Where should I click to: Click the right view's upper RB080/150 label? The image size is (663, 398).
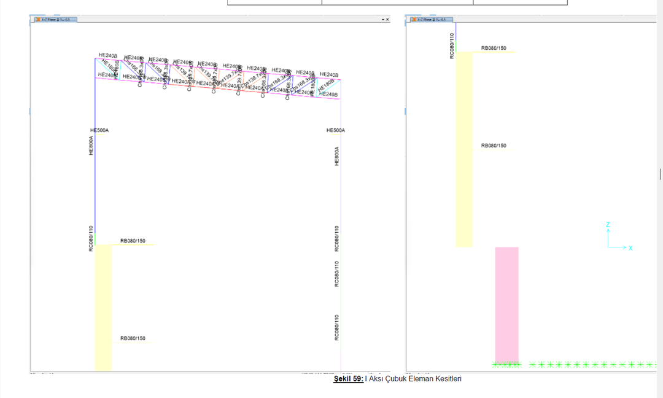tap(494, 49)
